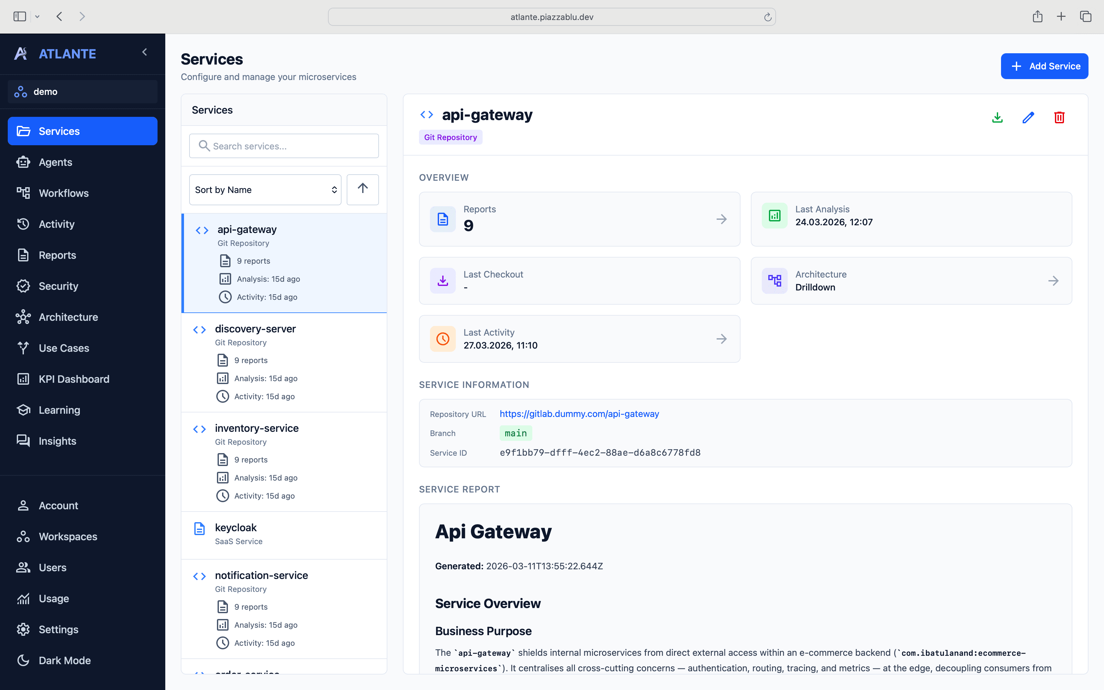Open the Agents menu item

tap(55, 162)
